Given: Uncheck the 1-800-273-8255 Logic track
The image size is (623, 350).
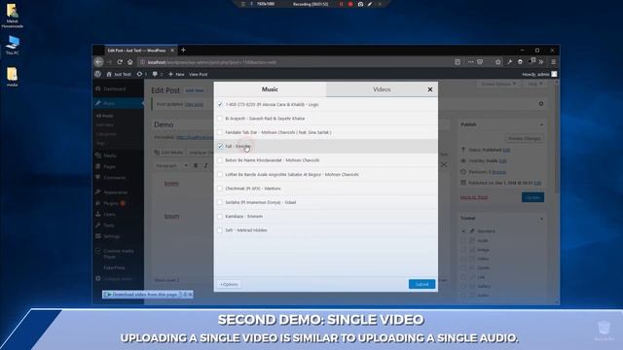Looking at the screenshot, I should point(220,104).
